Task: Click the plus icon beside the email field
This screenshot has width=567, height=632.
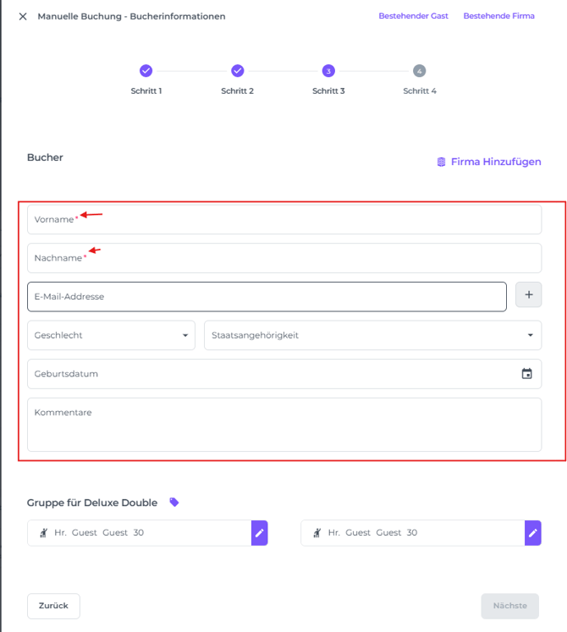Action: click(x=529, y=294)
